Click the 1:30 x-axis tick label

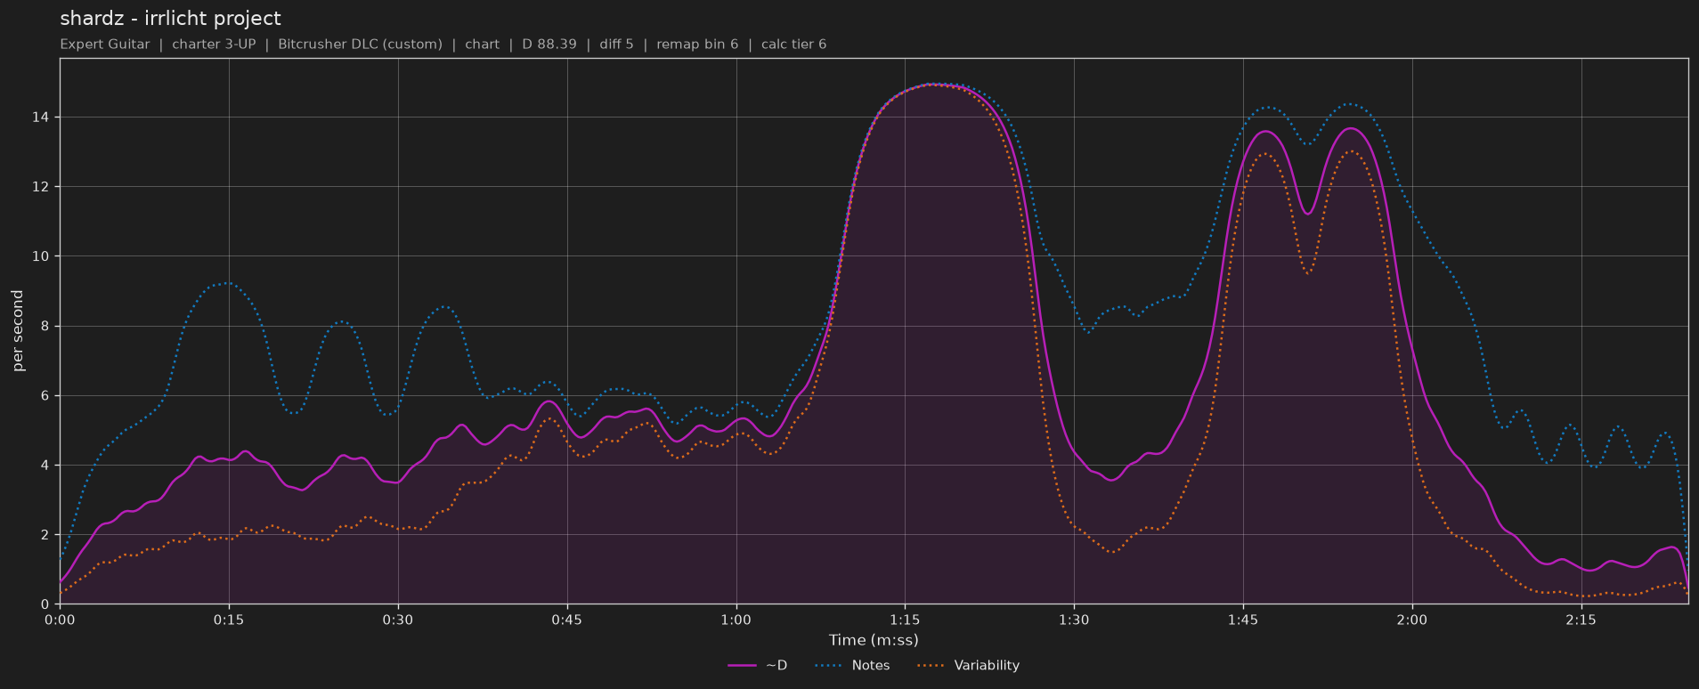point(1074,620)
